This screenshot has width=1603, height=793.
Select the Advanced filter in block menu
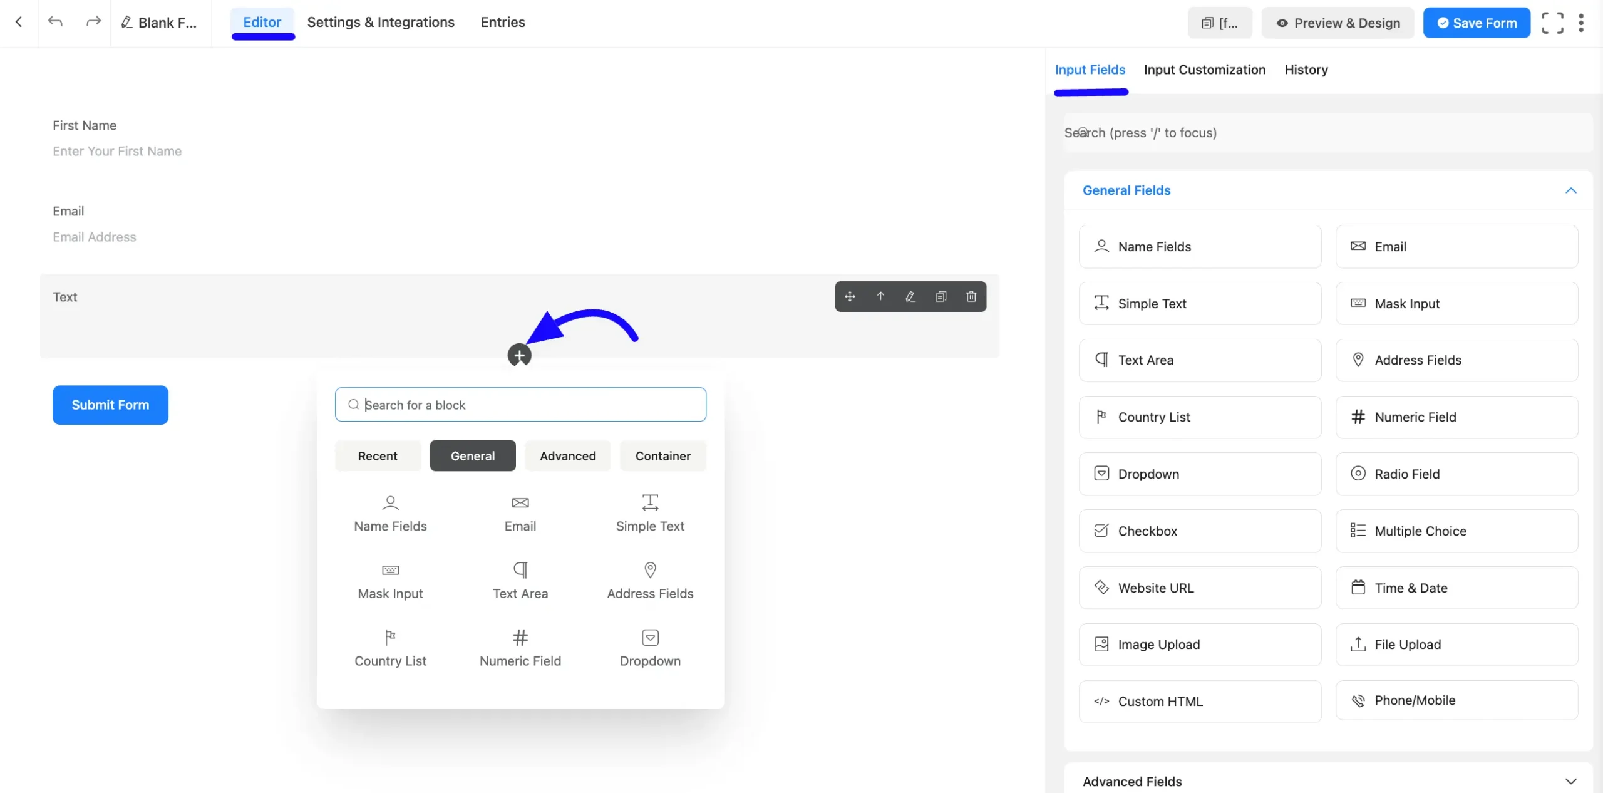tap(567, 455)
